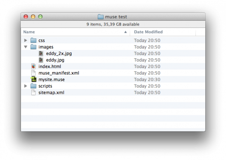Expand the scripts folder disclosure triangle

26,86
